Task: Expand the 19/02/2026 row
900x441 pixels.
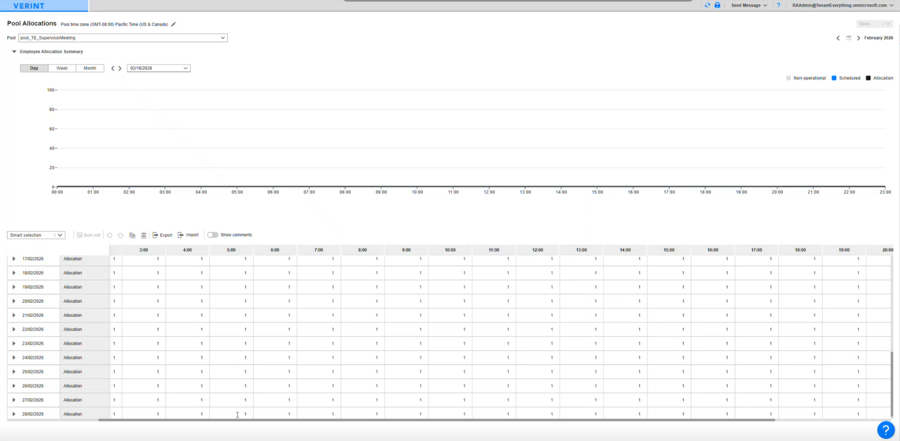Action: point(14,287)
